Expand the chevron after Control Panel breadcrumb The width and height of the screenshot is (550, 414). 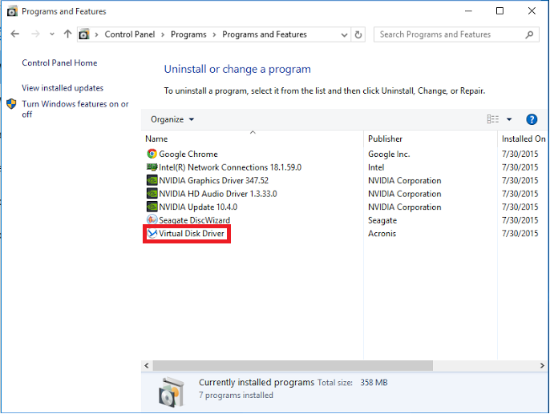[x=163, y=34]
